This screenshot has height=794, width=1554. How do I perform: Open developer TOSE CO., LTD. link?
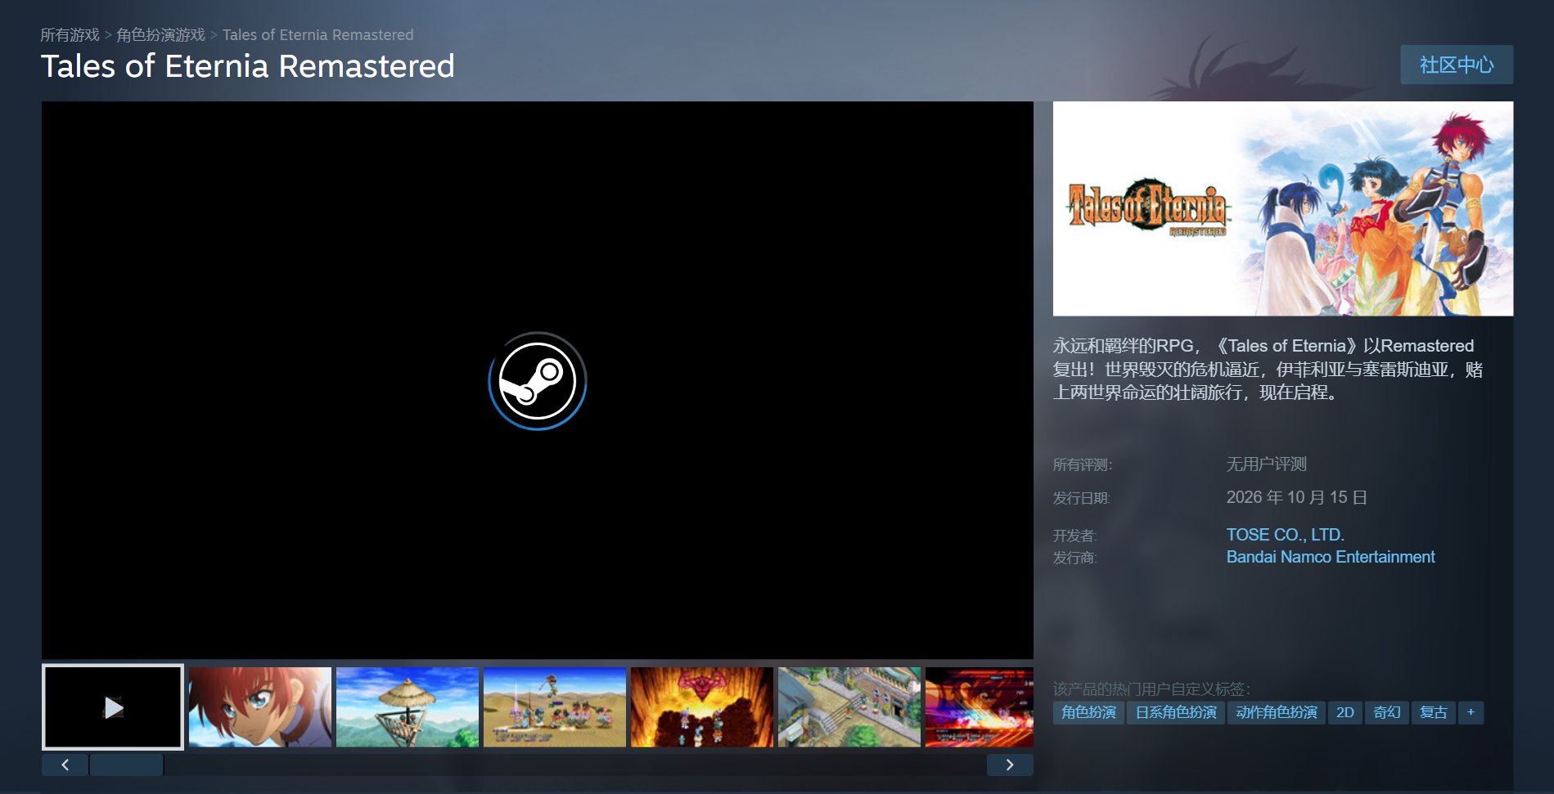(x=1285, y=535)
